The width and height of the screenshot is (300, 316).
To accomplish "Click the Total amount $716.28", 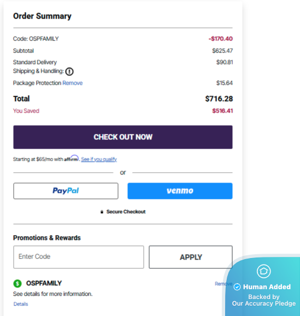I will (219, 99).
